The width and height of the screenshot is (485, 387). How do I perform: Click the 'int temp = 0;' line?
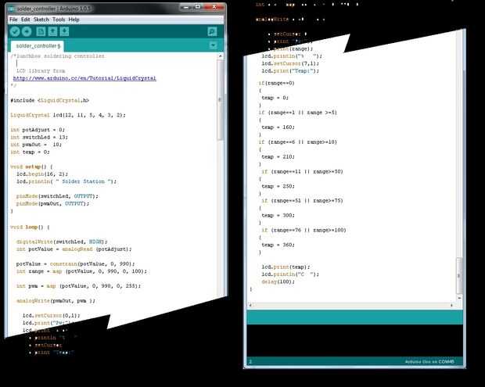(30, 152)
